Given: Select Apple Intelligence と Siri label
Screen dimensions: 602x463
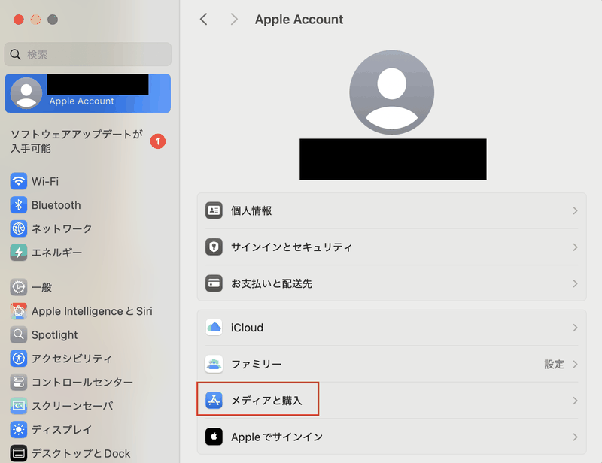Looking at the screenshot, I should [x=92, y=311].
